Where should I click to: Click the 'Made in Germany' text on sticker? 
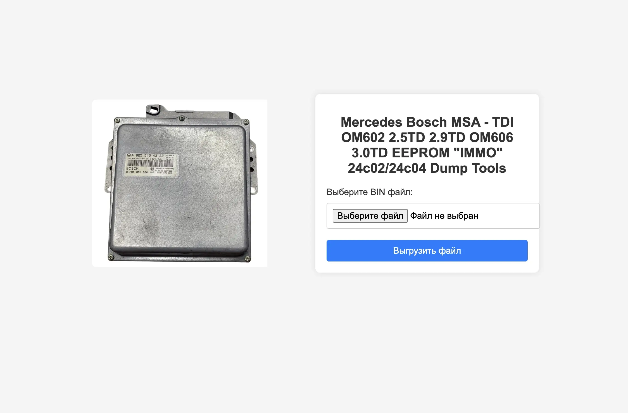[165, 169]
